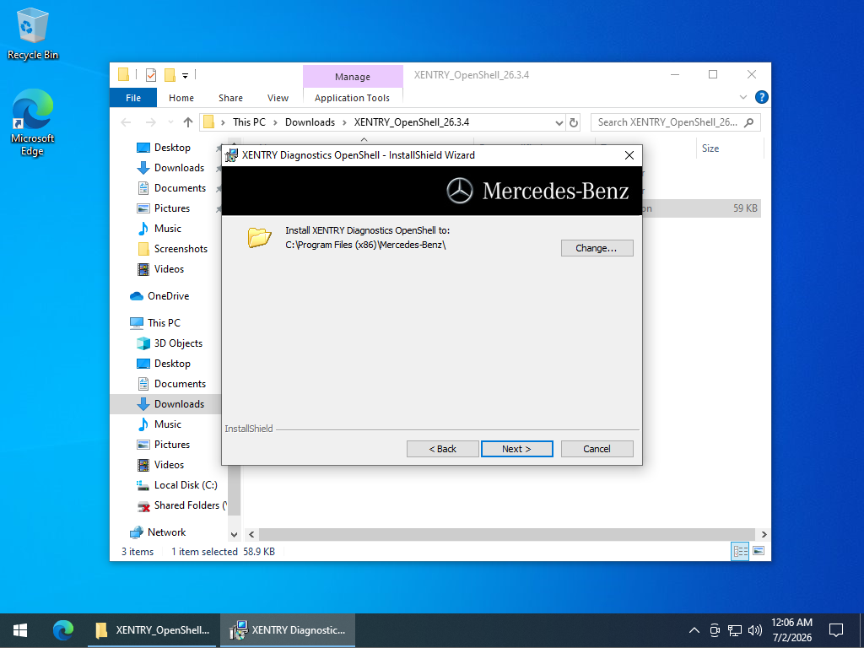Open the address bar history dropdown
The image size is (864, 648).
coord(559,122)
